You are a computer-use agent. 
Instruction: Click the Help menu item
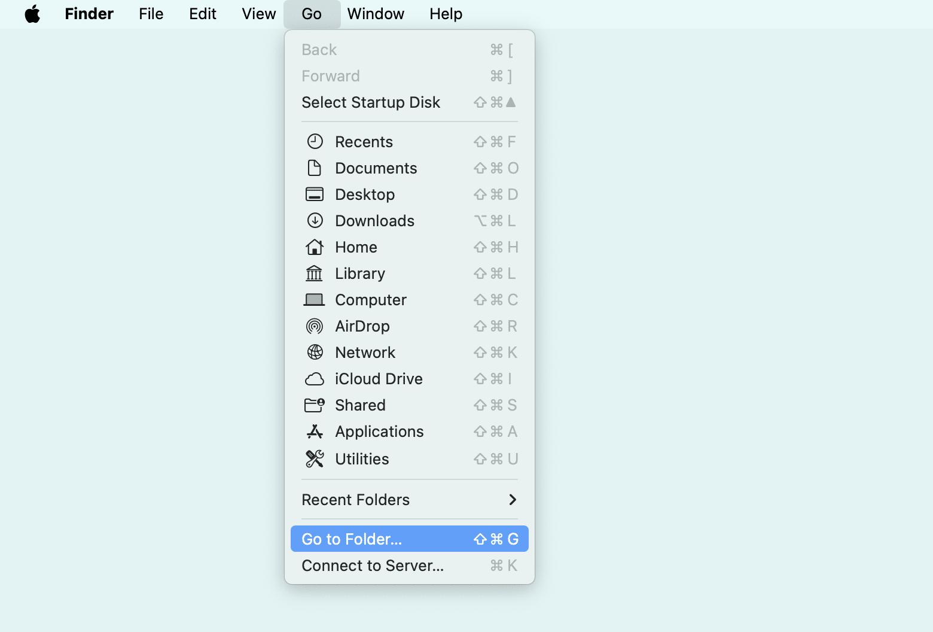[446, 14]
